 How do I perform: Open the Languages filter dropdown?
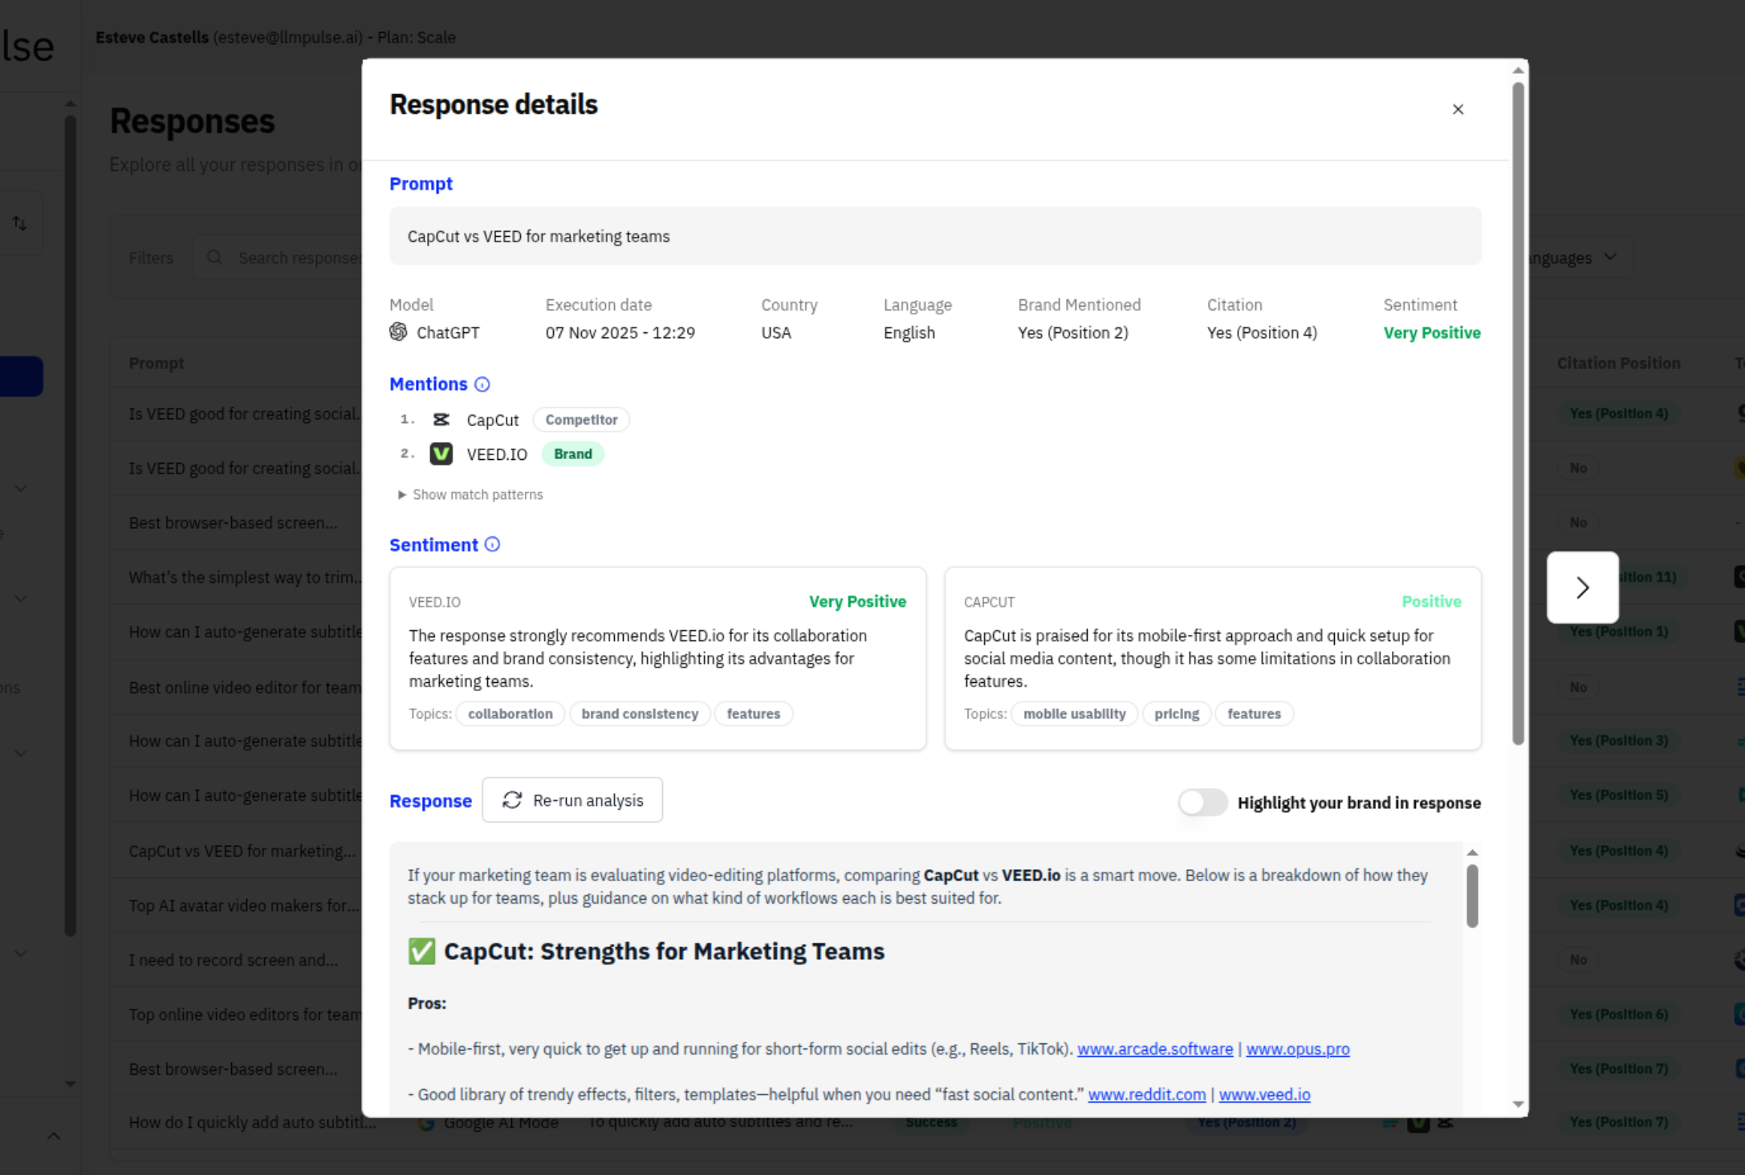click(x=1573, y=258)
